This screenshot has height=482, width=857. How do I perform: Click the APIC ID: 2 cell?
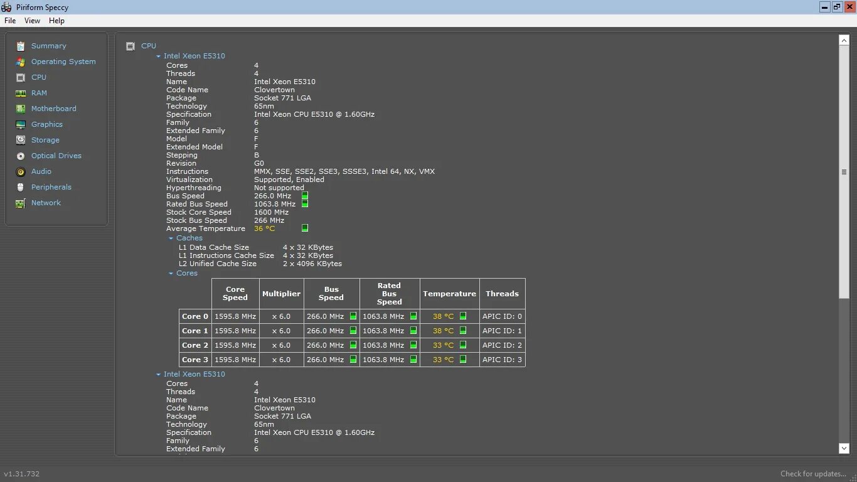[x=502, y=345]
